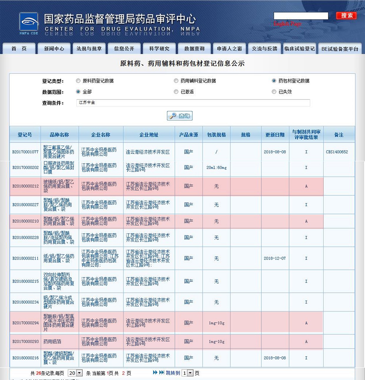Click the 查询条件 input field
Image resolution: width=365 pixels, height=380 pixels.
tap(193, 103)
